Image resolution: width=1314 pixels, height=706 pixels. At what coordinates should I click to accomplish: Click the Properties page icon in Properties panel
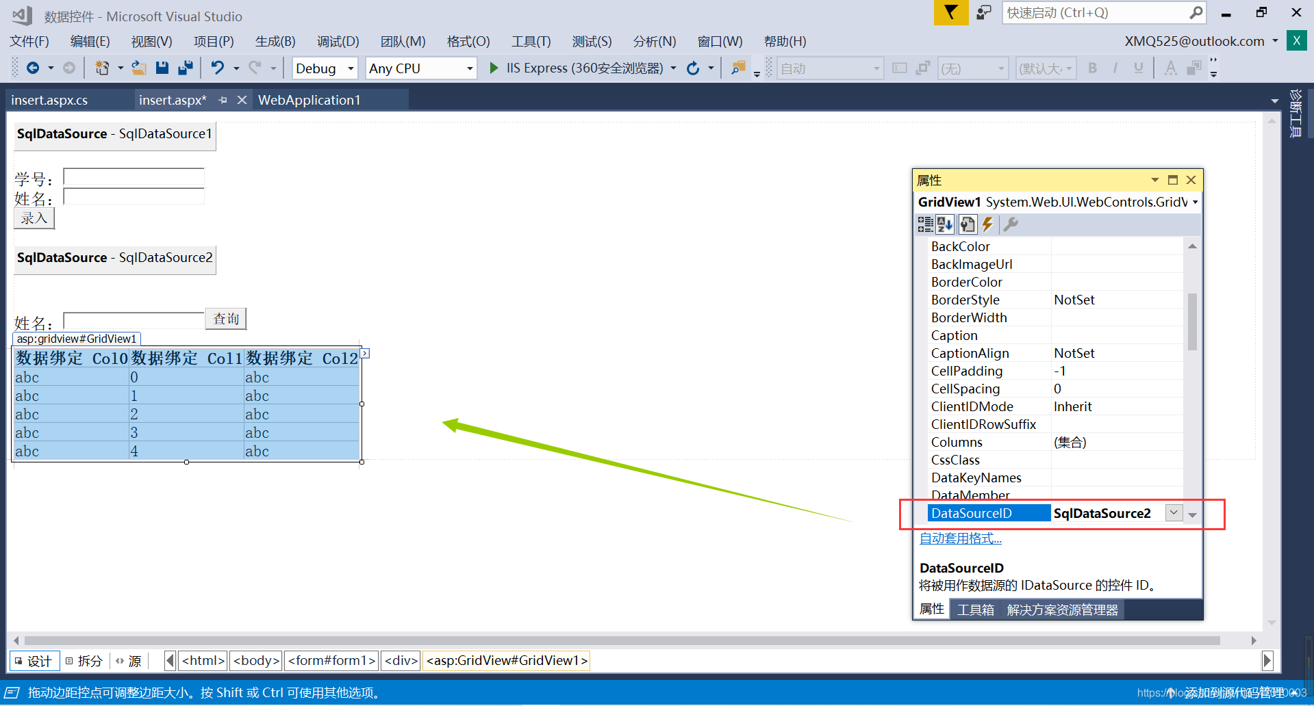click(967, 224)
